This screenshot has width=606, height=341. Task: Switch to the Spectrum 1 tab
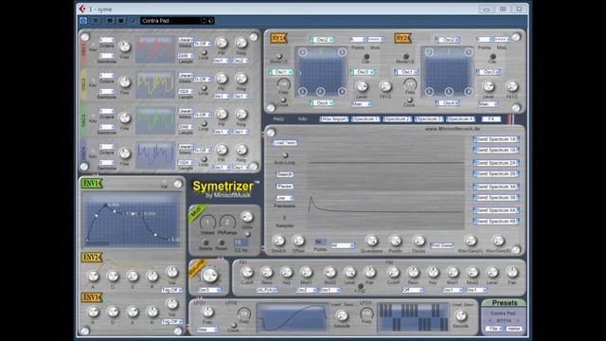click(365, 119)
